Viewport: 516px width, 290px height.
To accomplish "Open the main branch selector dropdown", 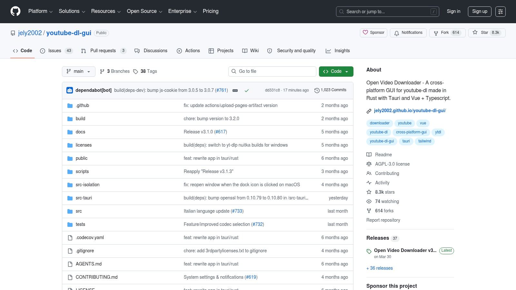I will pyautogui.click(x=79, y=72).
